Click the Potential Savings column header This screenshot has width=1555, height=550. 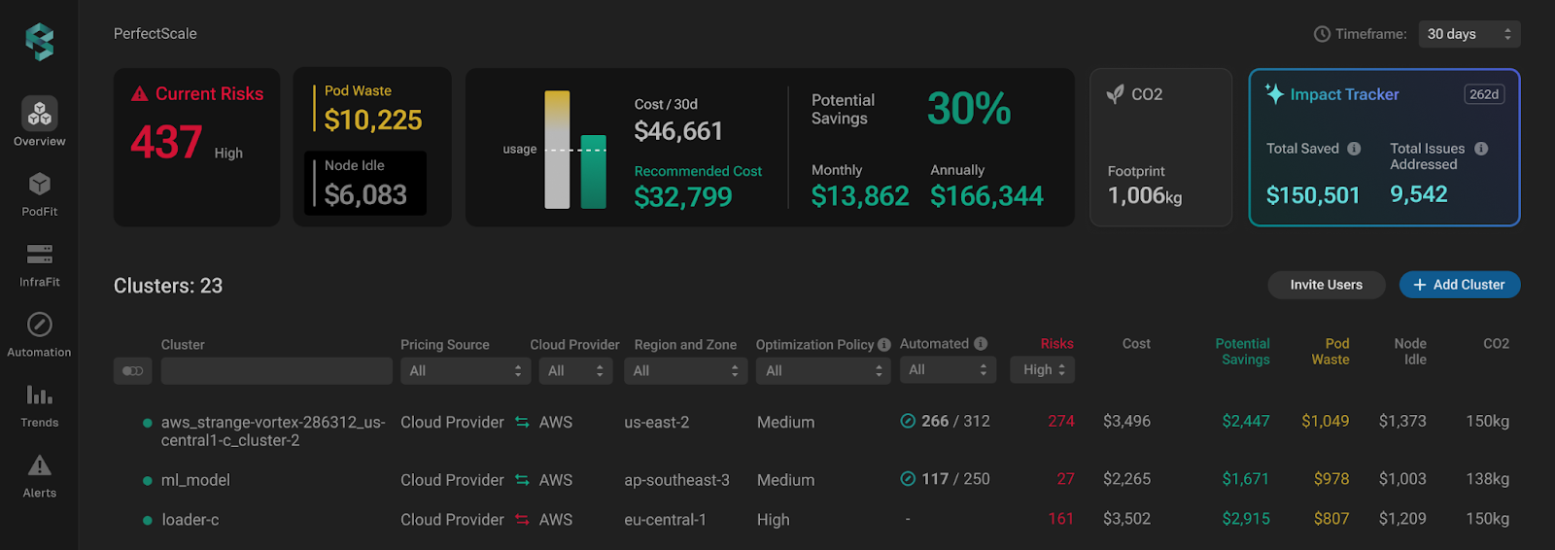1243,352
